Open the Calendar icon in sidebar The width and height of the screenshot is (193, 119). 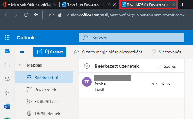[7, 65]
